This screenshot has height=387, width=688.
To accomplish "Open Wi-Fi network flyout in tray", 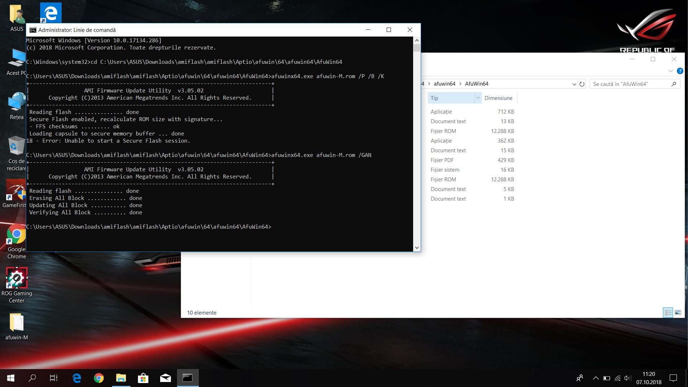I will pos(617,378).
